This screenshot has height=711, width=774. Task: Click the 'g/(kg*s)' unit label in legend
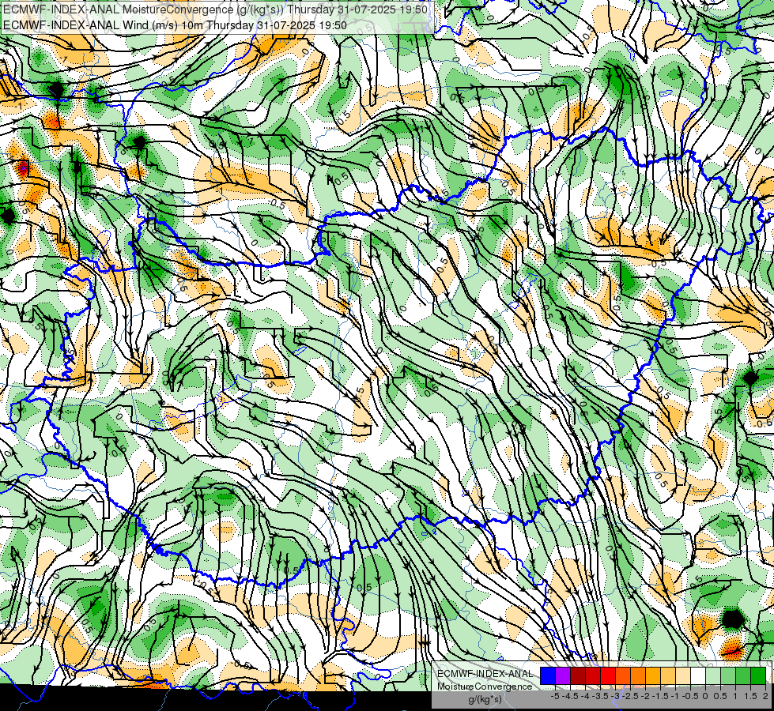pyautogui.click(x=485, y=699)
